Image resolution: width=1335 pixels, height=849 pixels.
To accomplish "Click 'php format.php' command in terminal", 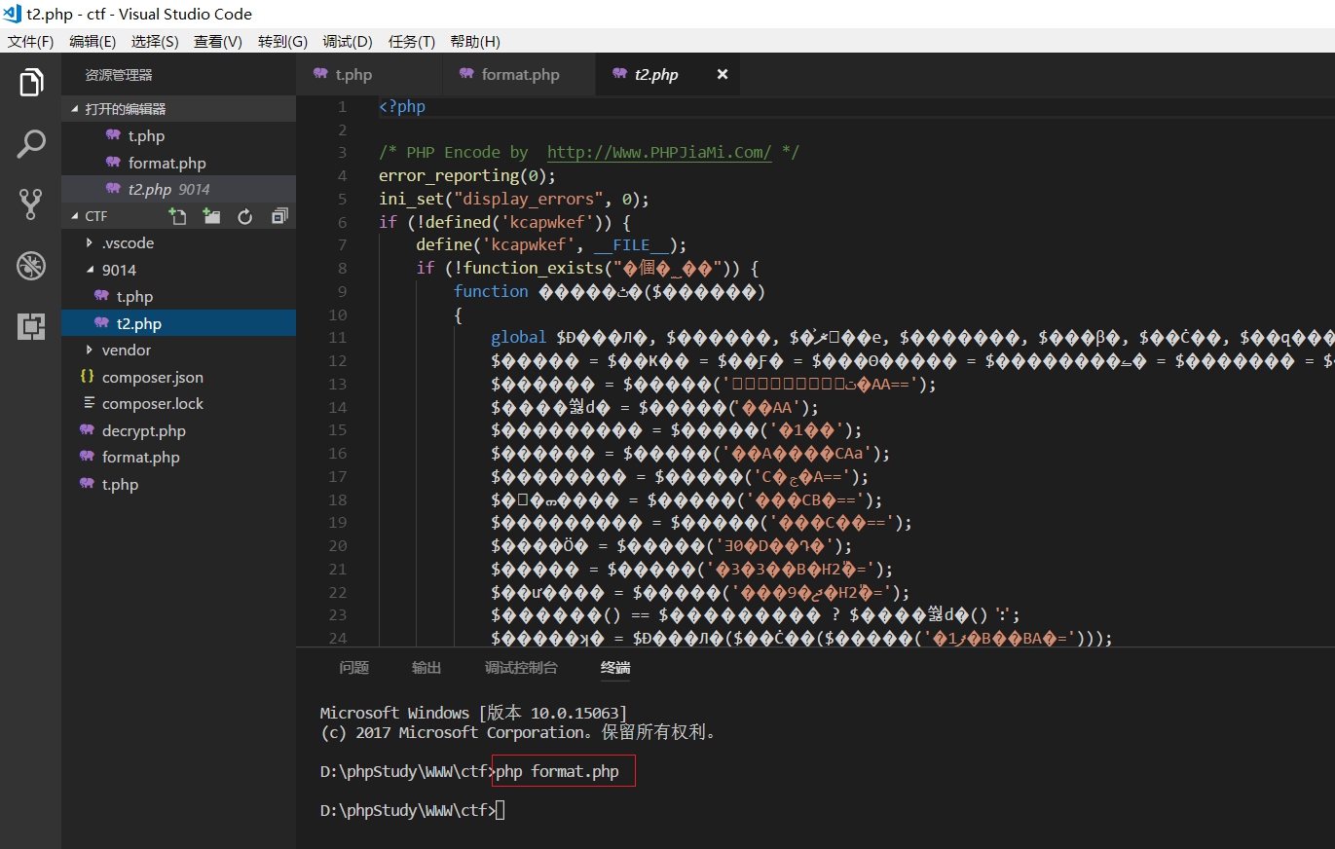I will pyautogui.click(x=557, y=772).
